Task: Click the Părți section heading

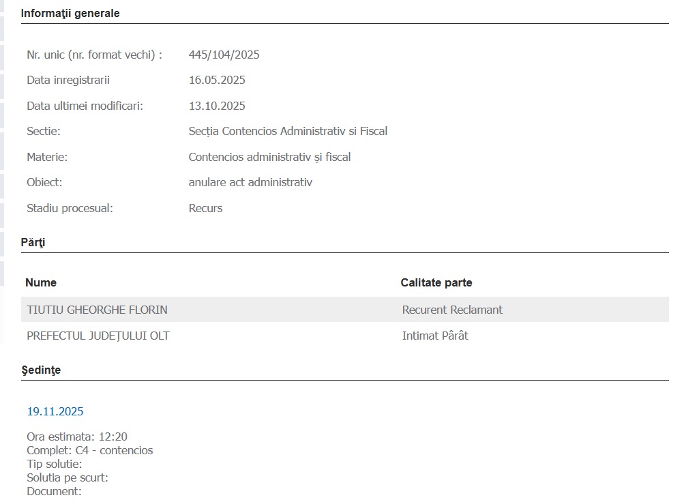Action: point(33,242)
